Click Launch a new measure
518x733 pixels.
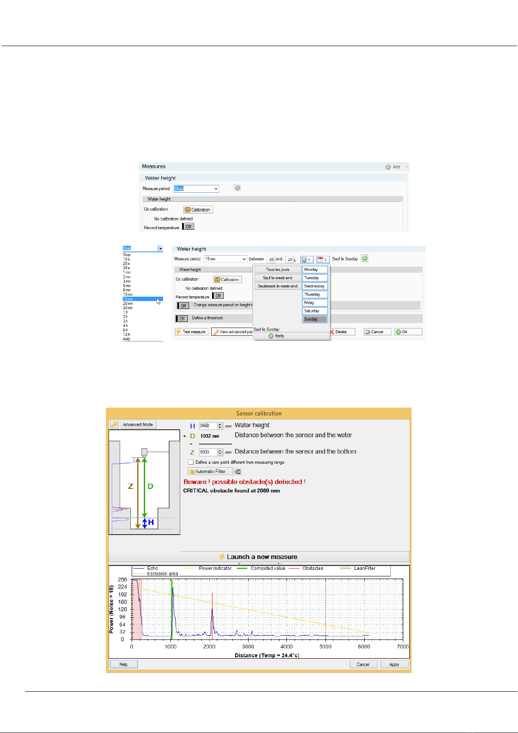259,557
